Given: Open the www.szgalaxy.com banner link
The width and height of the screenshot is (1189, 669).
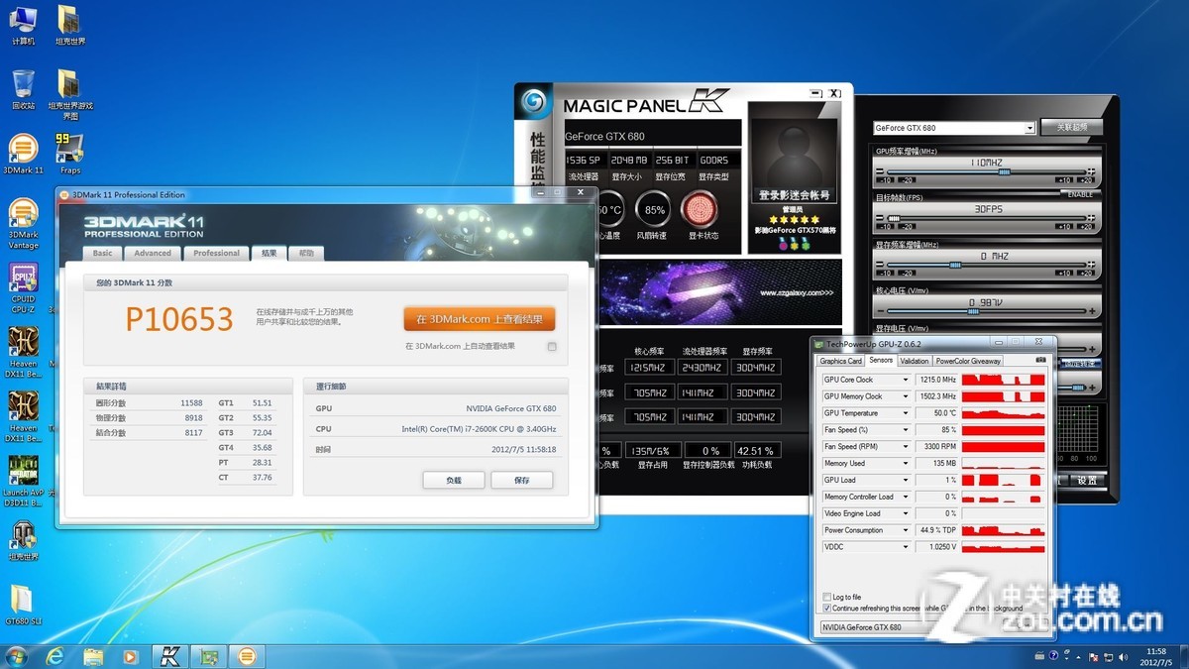Looking at the screenshot, I should tap(797, 292).
